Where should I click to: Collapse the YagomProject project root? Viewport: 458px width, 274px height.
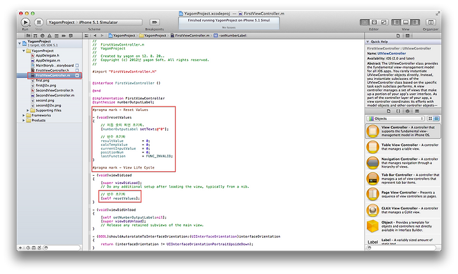[x=20, y=43]
